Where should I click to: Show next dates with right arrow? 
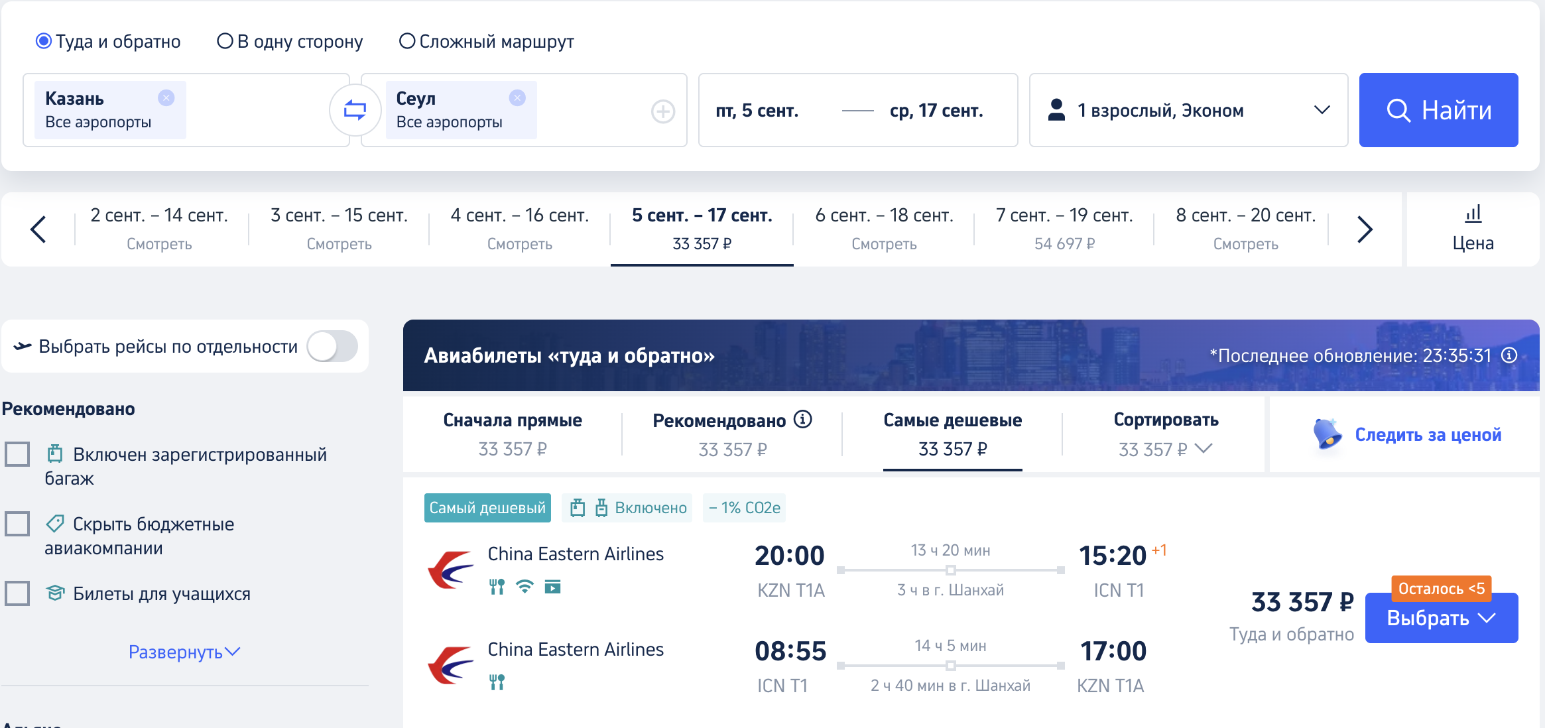(x=1364, y=229)
